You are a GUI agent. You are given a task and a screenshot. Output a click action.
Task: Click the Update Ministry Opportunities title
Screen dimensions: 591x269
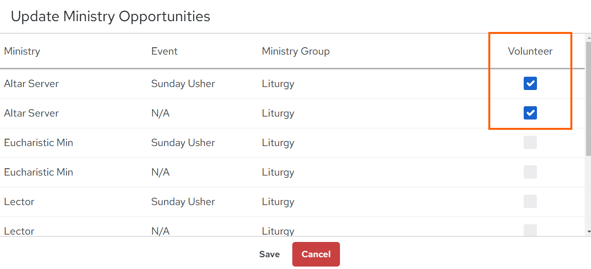[111, 16]
